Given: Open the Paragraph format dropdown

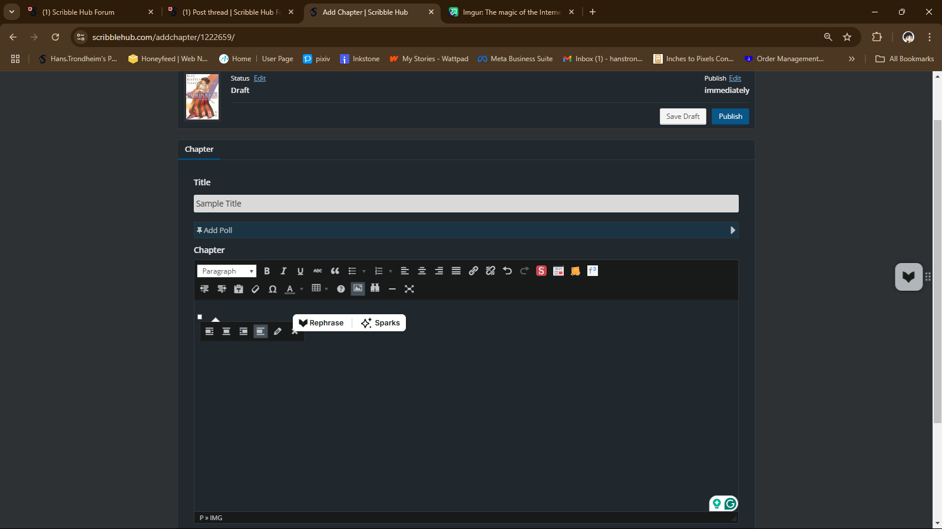Looking at the screenshot, I should point(227,271).
